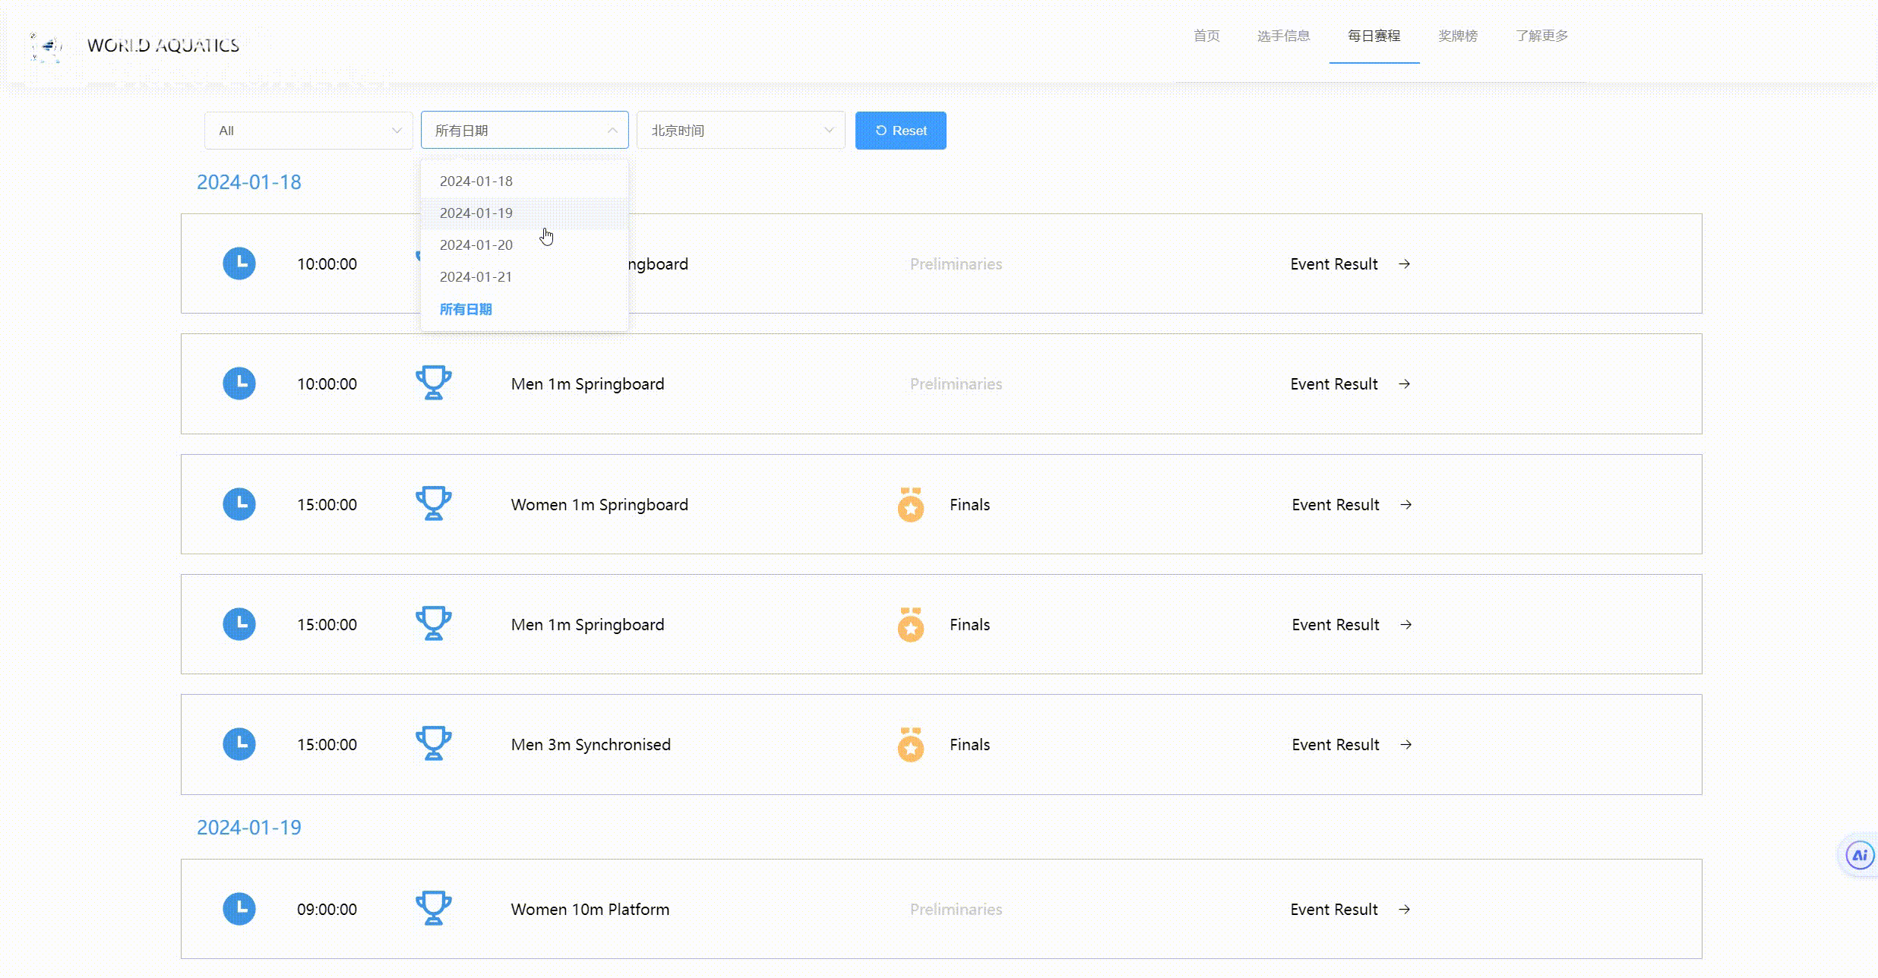Click arrow icon beside first 10:00:00 Event Result
Screen dimensions: 1878x978
(x=1405, y=263)
